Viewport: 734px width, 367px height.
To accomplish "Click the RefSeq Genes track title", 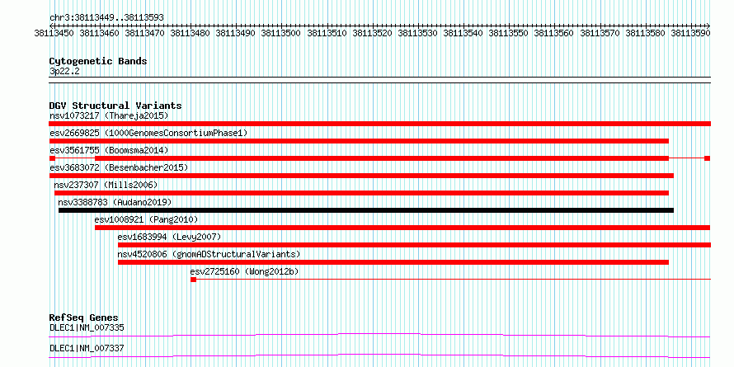I will pos(84,318).
